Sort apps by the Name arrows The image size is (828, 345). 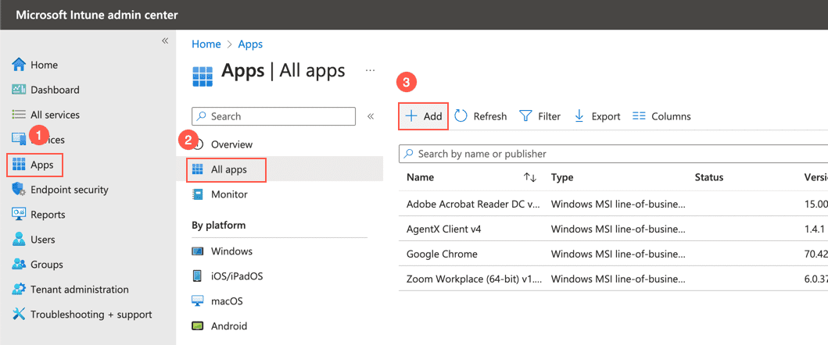[x=530, y=178]
